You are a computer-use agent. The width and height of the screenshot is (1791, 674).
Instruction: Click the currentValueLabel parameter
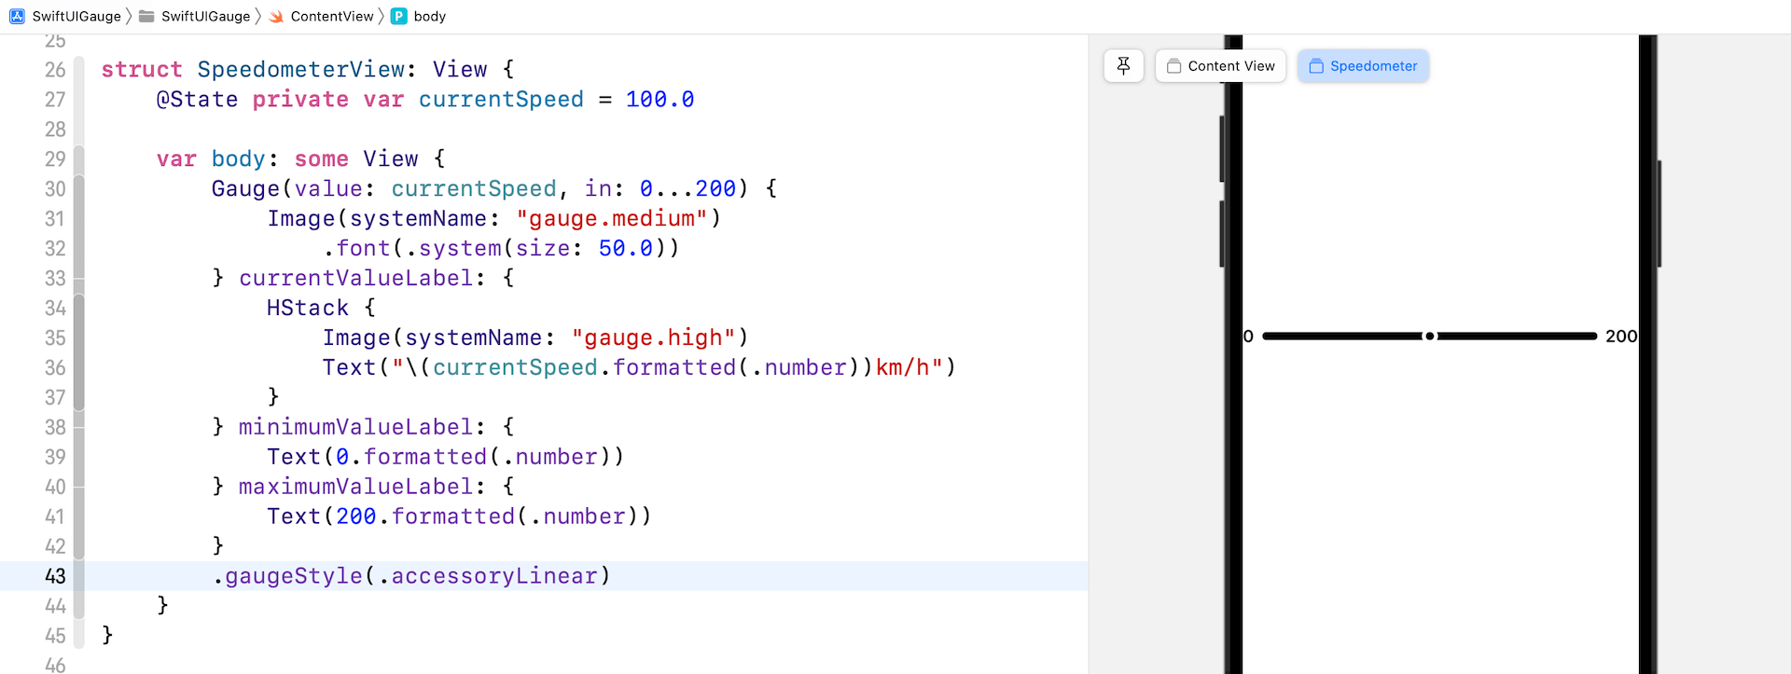(x=355, y=279)
